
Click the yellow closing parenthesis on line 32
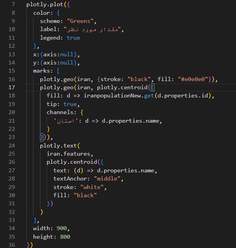pos(42,212)
